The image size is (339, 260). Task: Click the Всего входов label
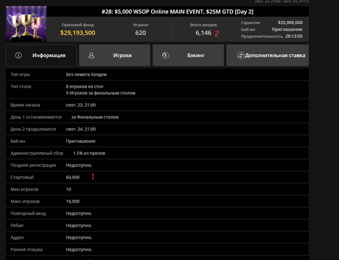[203, 25]
